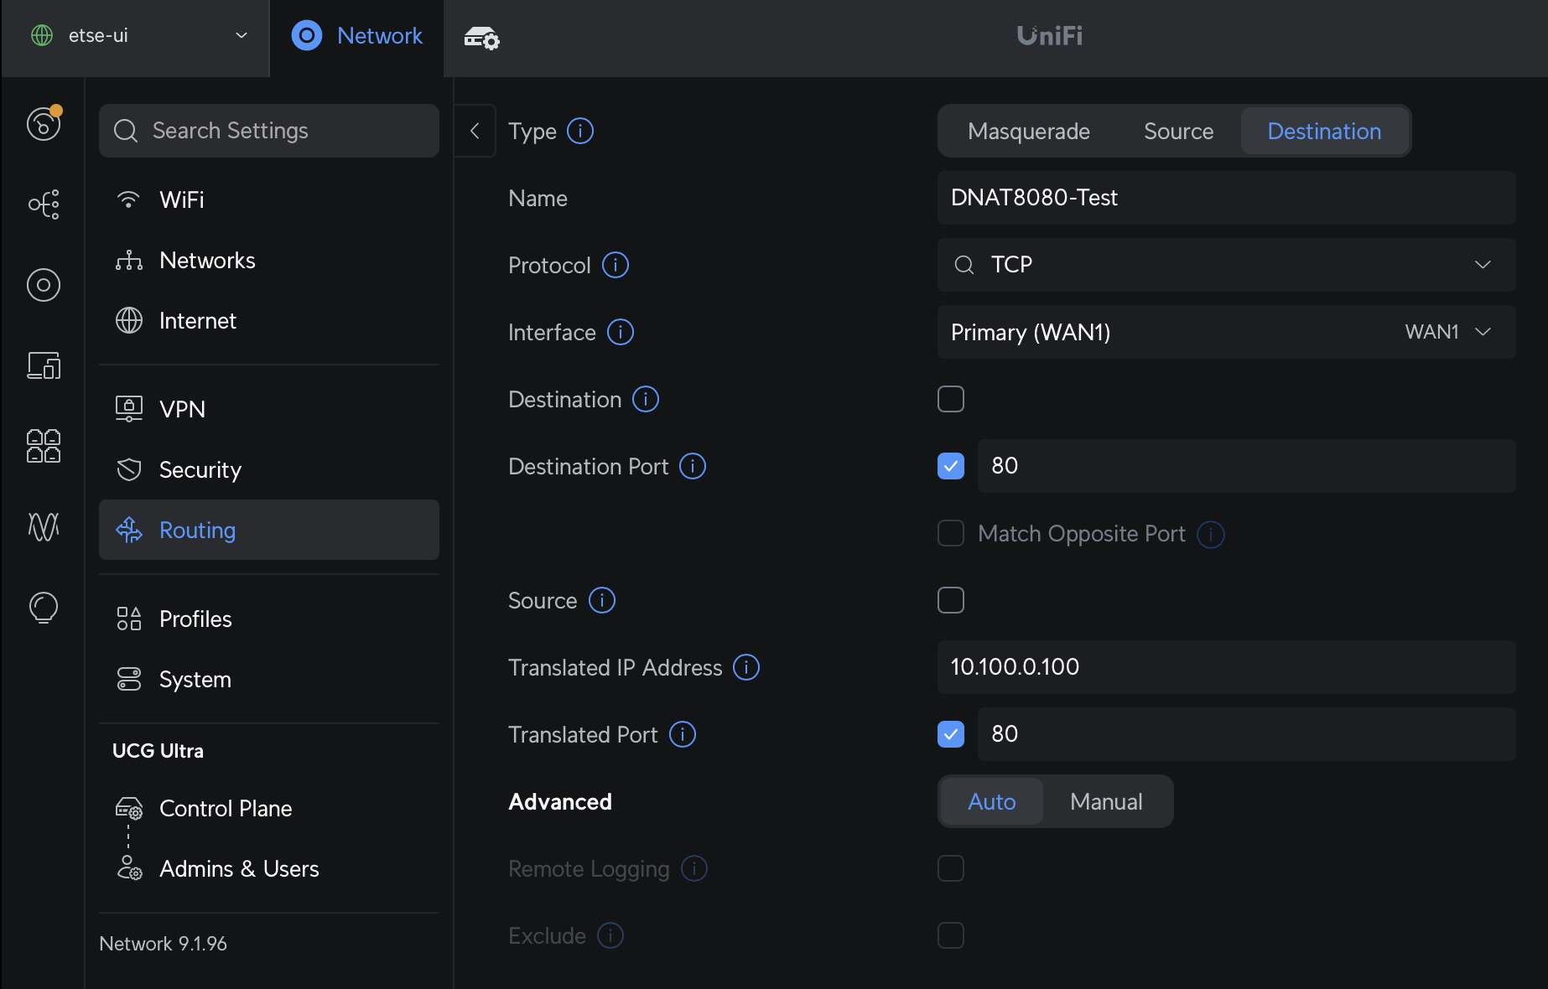This screenshot has height=989, width=1548.
Task: Toggle the Match Opposite Port checkbox
Action: coord(951,533)
